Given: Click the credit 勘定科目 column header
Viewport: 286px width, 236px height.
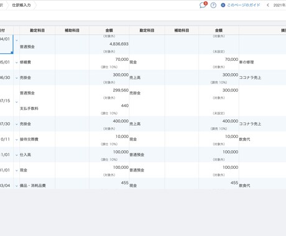Looking at the screenshot, I should [147, 30].
